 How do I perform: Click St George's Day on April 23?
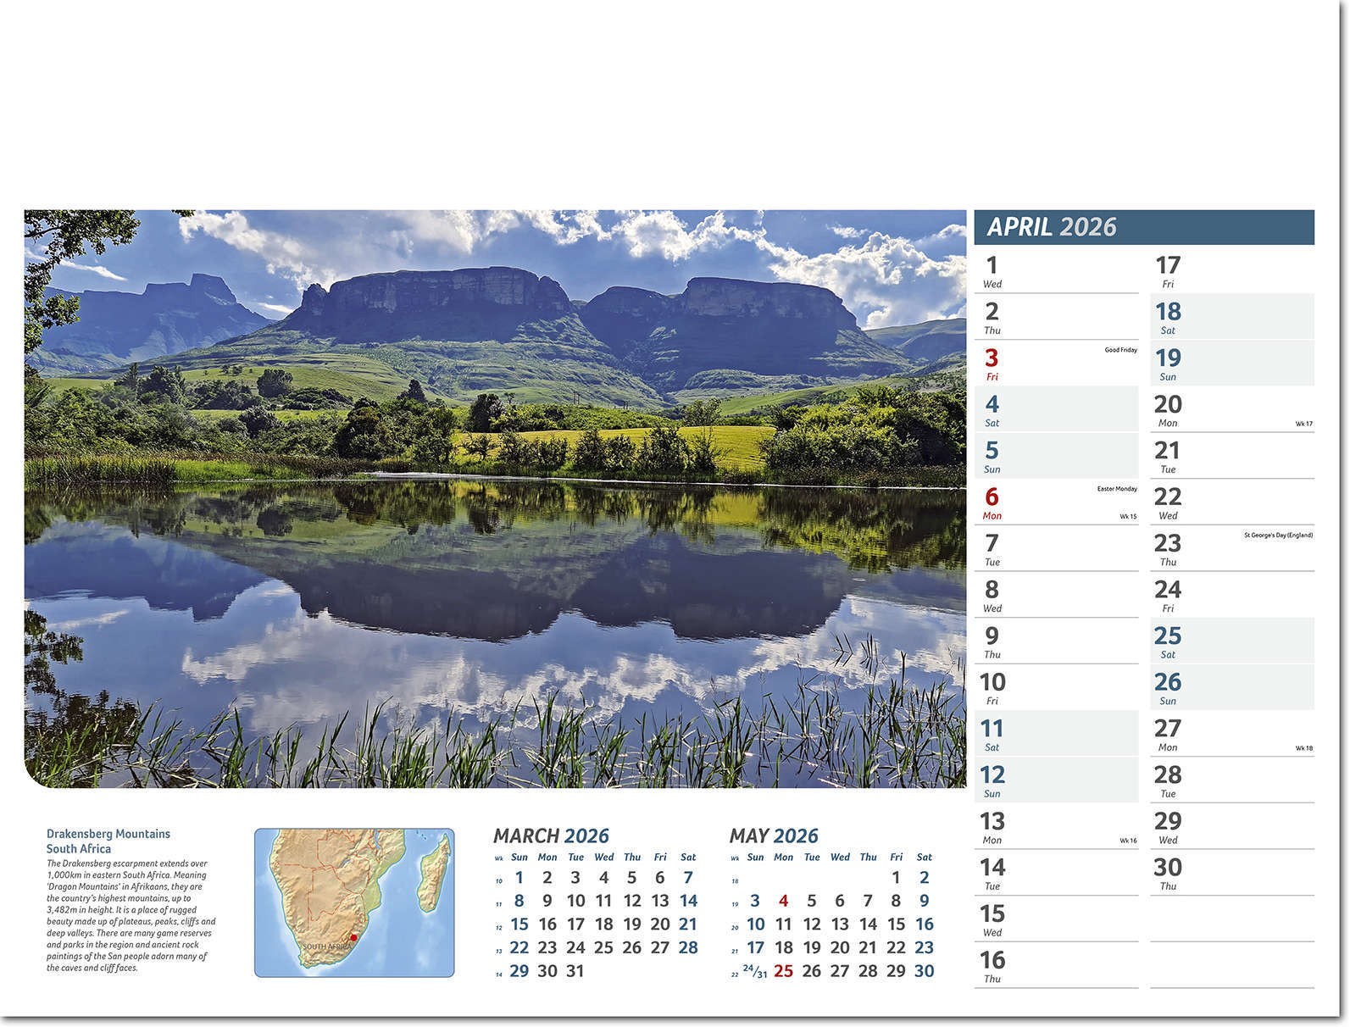1278,536
